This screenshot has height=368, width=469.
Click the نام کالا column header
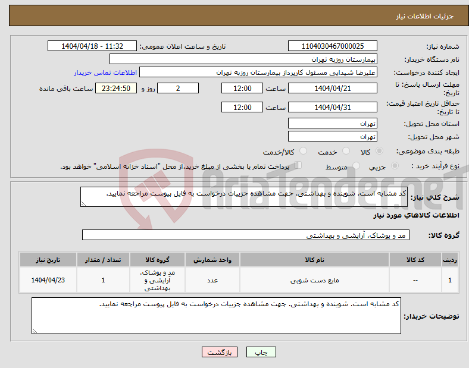pyautogui.click(x=314, y=260)
